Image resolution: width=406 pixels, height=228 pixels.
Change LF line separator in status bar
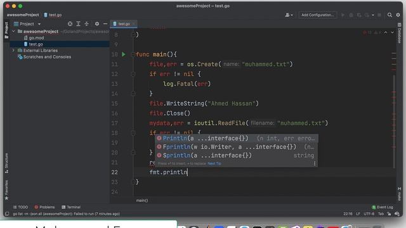[358, 214]
